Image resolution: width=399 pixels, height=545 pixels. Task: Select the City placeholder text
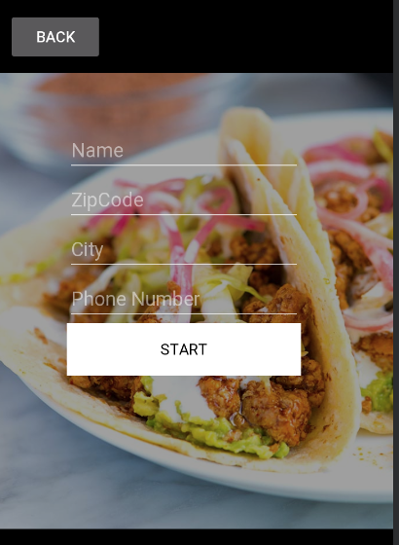(88, 250)
